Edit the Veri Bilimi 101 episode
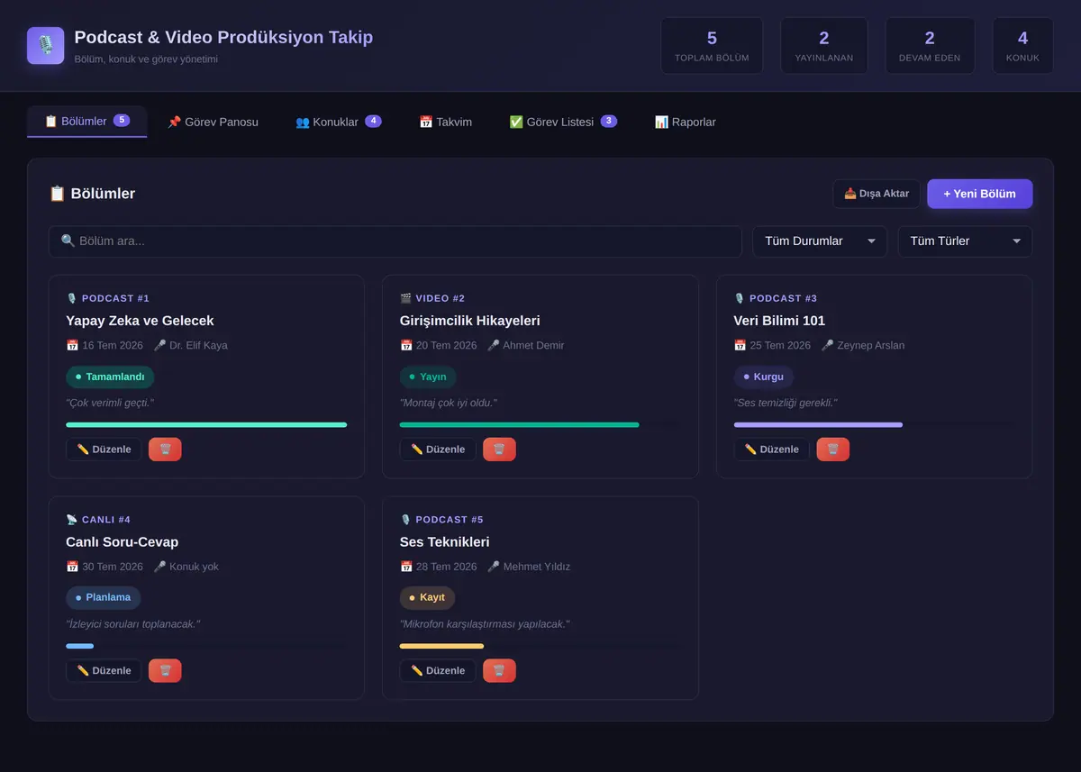This screenshot has width=1081, height=772. (x=772, y=450)
